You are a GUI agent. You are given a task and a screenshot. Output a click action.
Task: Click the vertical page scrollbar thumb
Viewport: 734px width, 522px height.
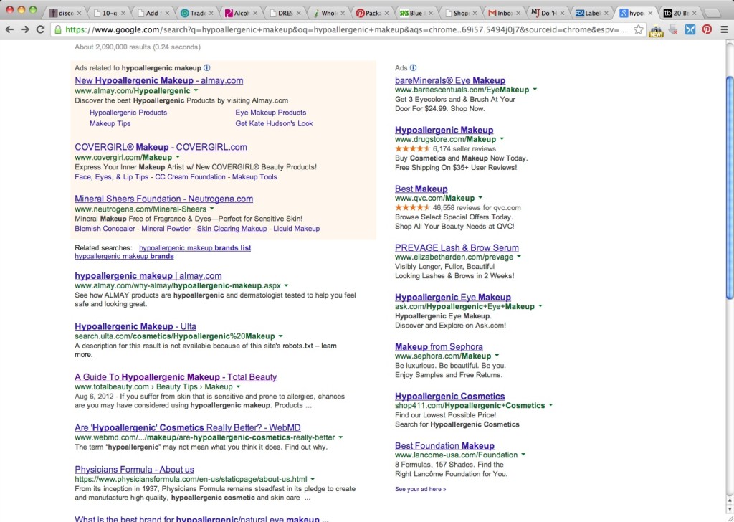pos(730,186)
